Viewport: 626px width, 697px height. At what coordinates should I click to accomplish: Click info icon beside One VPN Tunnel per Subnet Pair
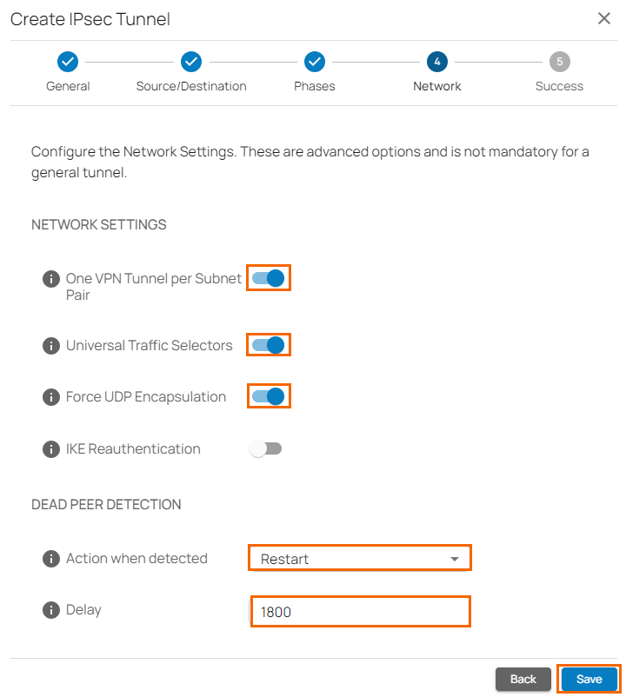[x=51, y=279]
